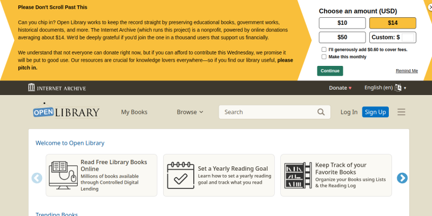The height and width of the screenshot is (216, 432).
Task: Check the add $0.60 to cover fees box
Action: click(x=324, y=50)
